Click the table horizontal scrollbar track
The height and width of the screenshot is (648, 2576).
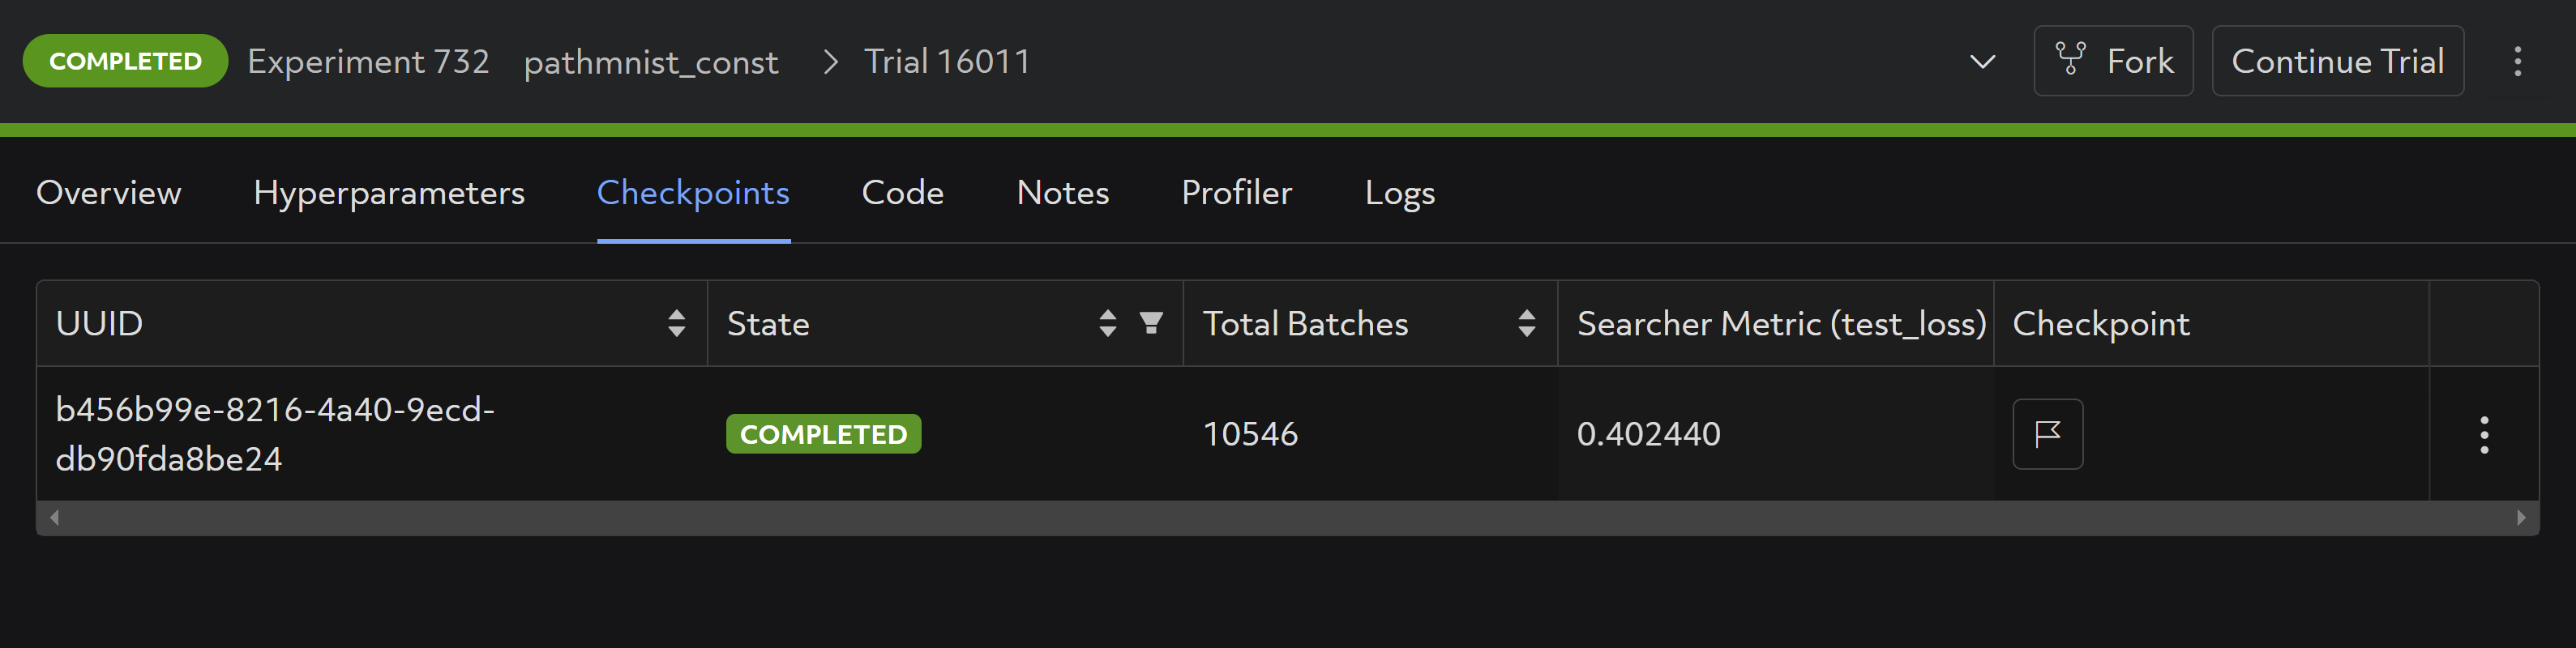point(1287,518)
